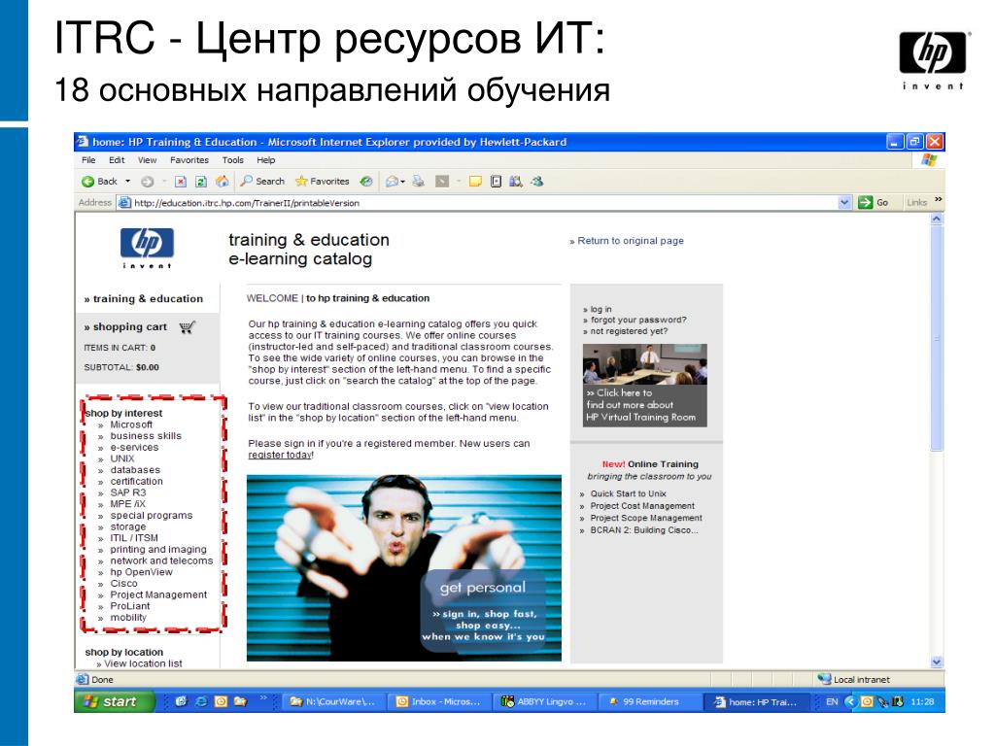Open the printing and imaging link
Screen dimensions: 995x746
(158, 550)
